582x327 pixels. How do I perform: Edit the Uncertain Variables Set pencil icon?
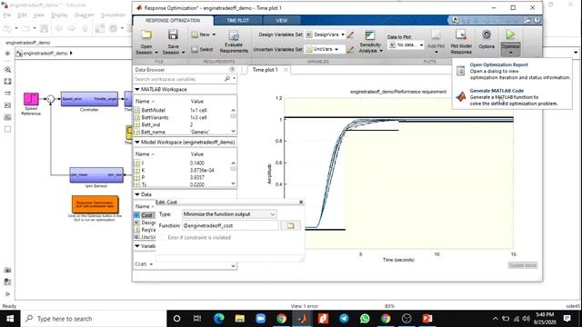[349, 49]
